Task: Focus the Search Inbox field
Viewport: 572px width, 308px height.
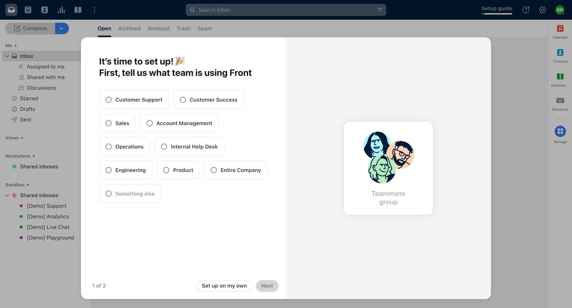Action: coord(286,10)
